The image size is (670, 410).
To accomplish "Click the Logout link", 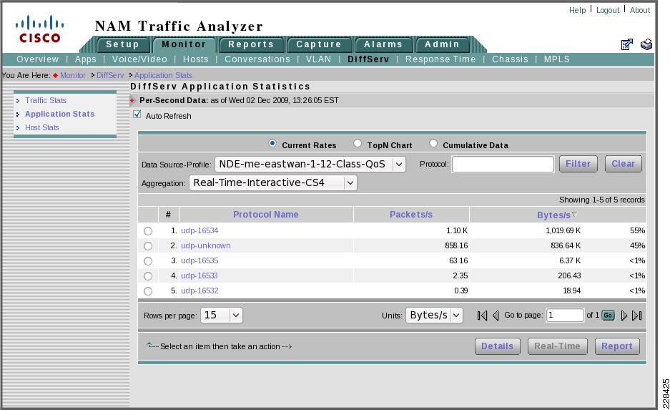I will [608, 10].
